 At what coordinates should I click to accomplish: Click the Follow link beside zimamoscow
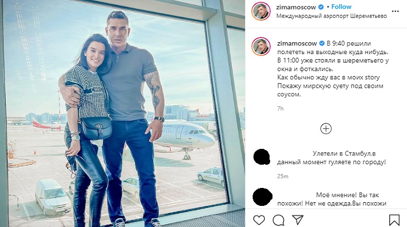(x=341, y=7)
